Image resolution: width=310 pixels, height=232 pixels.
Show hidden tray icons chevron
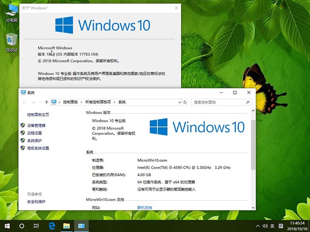point(258,226)
